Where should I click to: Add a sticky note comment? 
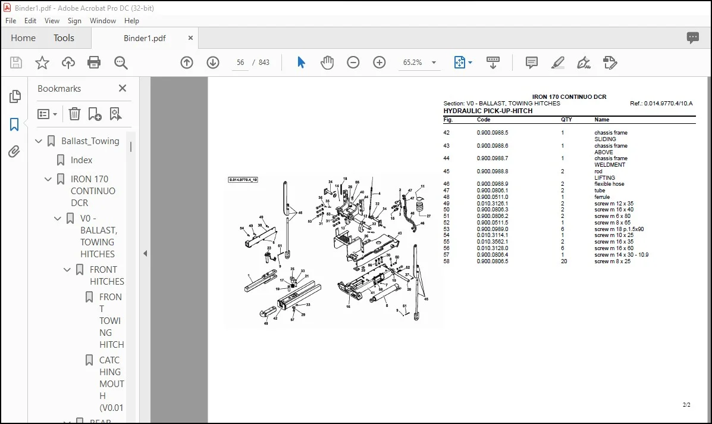531,63
